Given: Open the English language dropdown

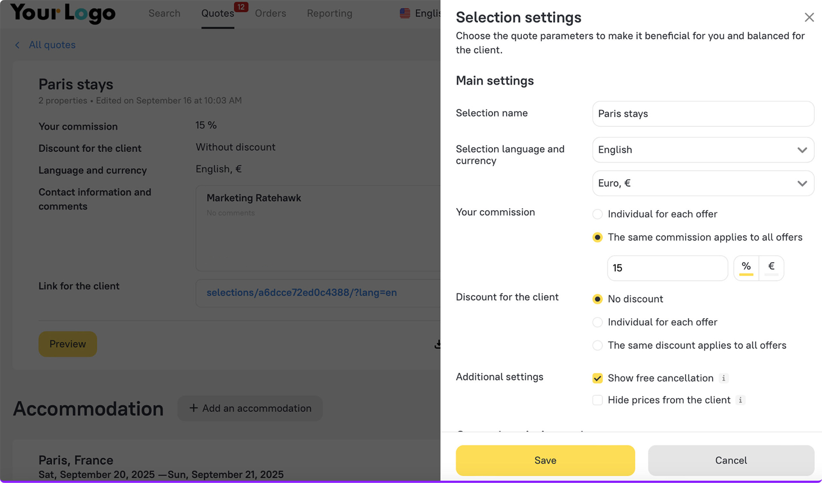Looking at the screenshot, I should pos(703,150).
